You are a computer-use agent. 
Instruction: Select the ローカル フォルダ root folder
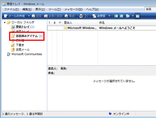pos(21,22)
